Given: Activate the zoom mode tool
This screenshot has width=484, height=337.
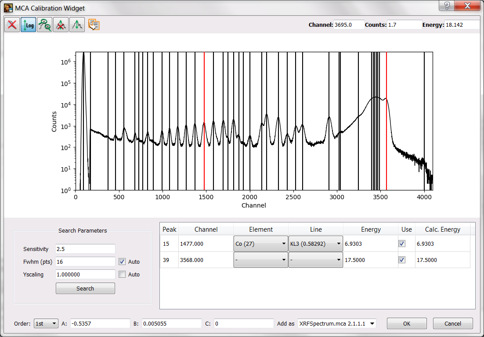Looking at the screenshot, I should 44,25.
